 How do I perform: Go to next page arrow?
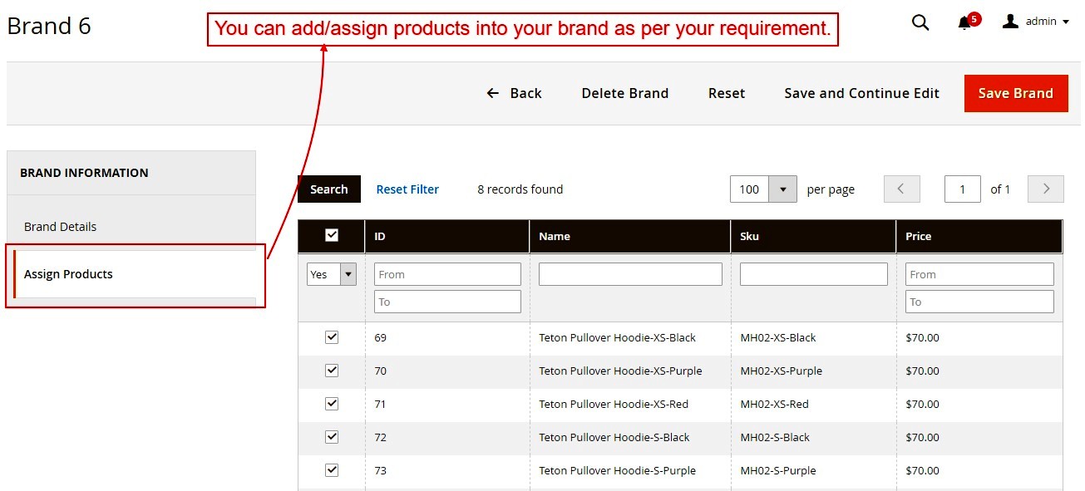1046,189
